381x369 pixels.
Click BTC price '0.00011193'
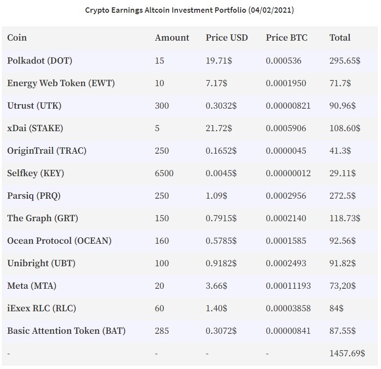288,286
